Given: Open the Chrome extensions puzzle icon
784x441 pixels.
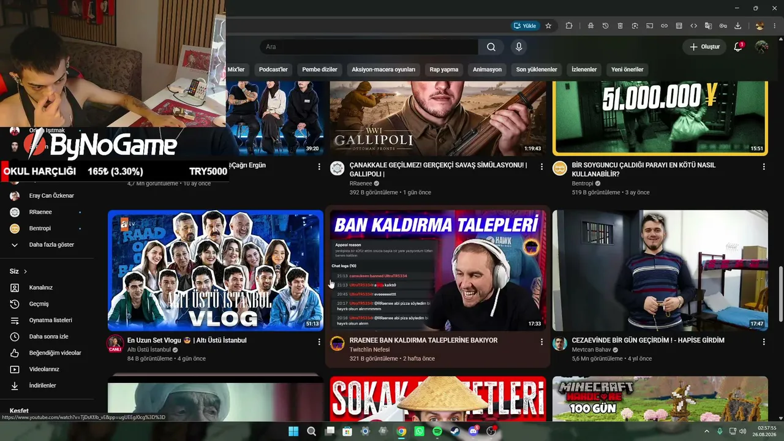Looking at the screenshot, I should point(569,26).
